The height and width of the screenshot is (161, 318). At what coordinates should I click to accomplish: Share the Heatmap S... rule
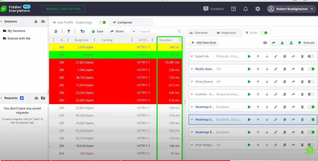[293, 120]
